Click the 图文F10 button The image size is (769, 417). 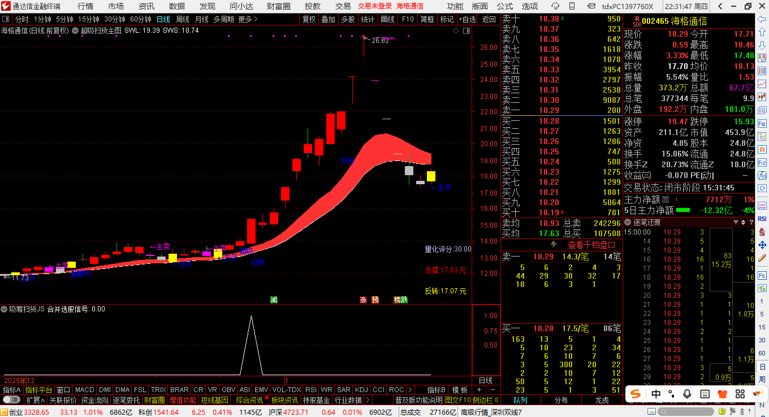pyautogui.click(x=458, y=399)
